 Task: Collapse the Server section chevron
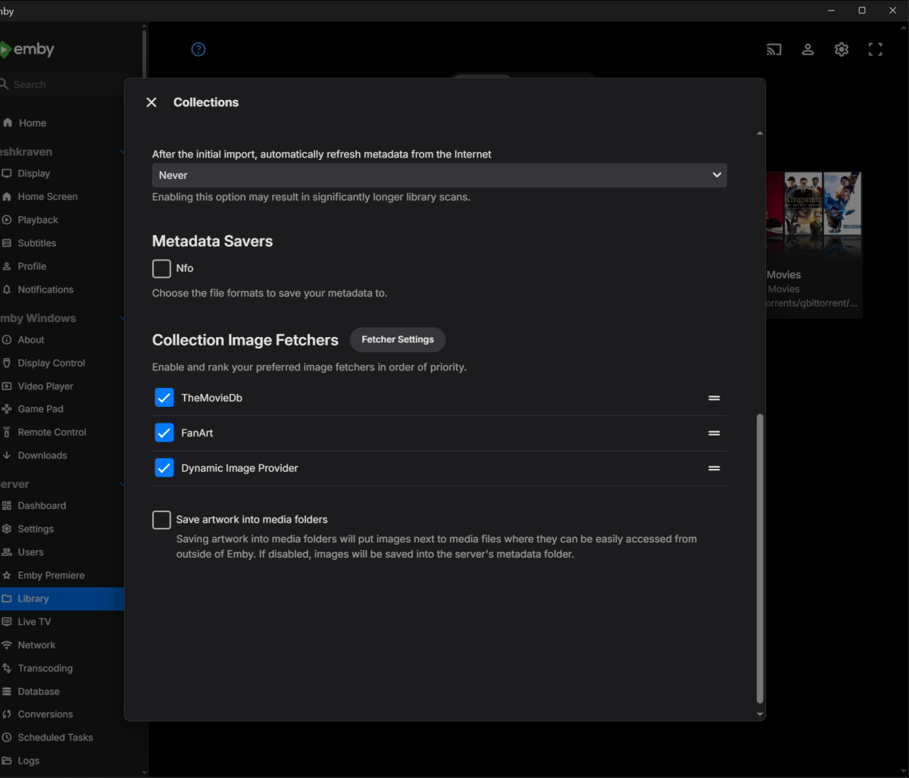121,484
